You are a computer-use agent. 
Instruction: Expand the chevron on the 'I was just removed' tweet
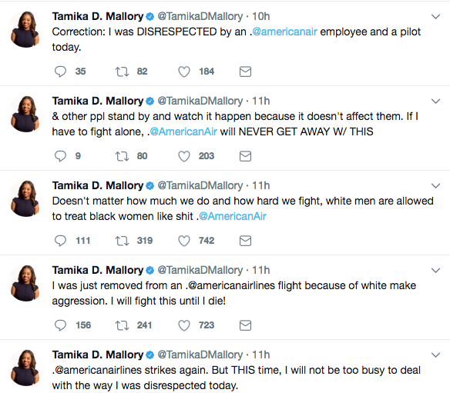pos(435,270)
